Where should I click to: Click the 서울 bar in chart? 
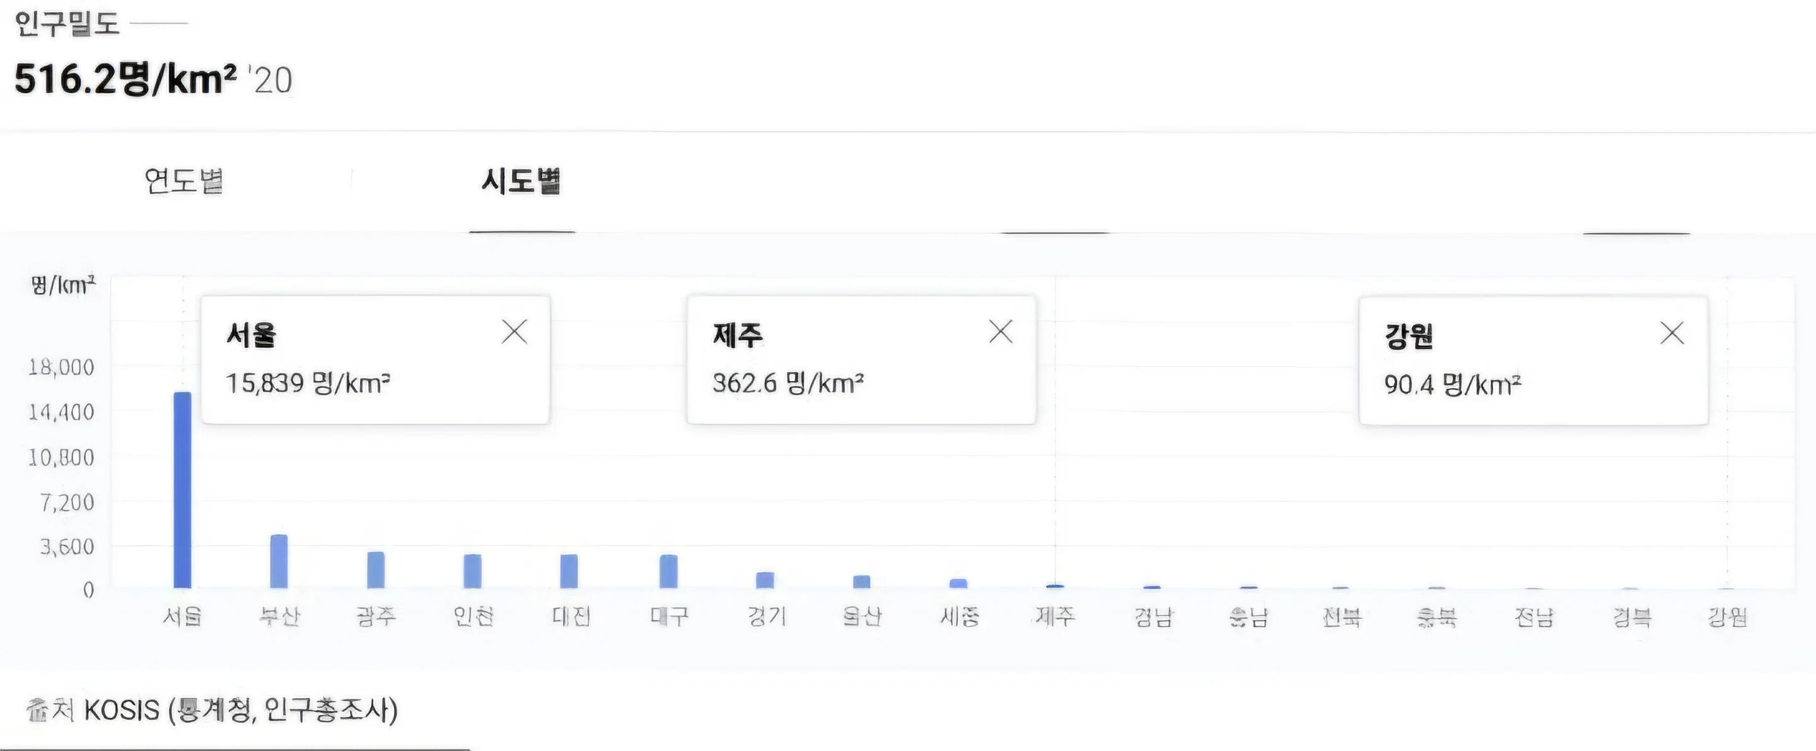tap(183, 490)
